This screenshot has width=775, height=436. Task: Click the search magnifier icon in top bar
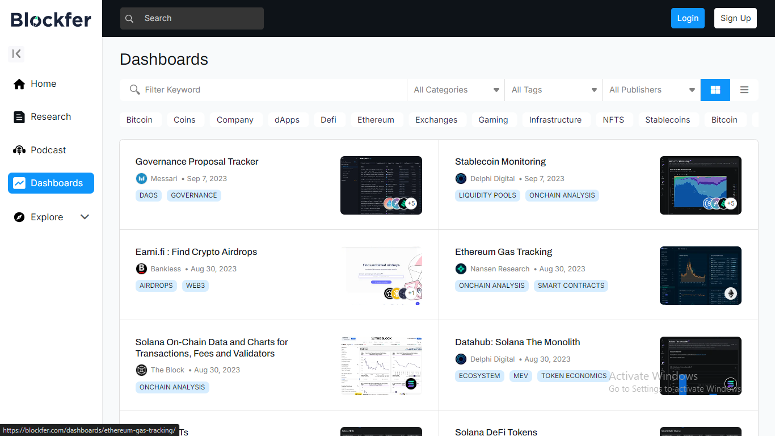130,19
